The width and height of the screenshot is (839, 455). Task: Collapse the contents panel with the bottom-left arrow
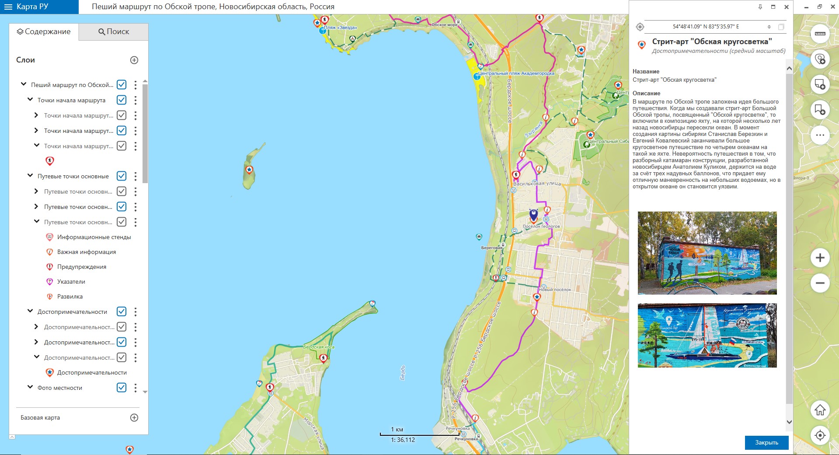pyautogui.click(x=12, y=437)
